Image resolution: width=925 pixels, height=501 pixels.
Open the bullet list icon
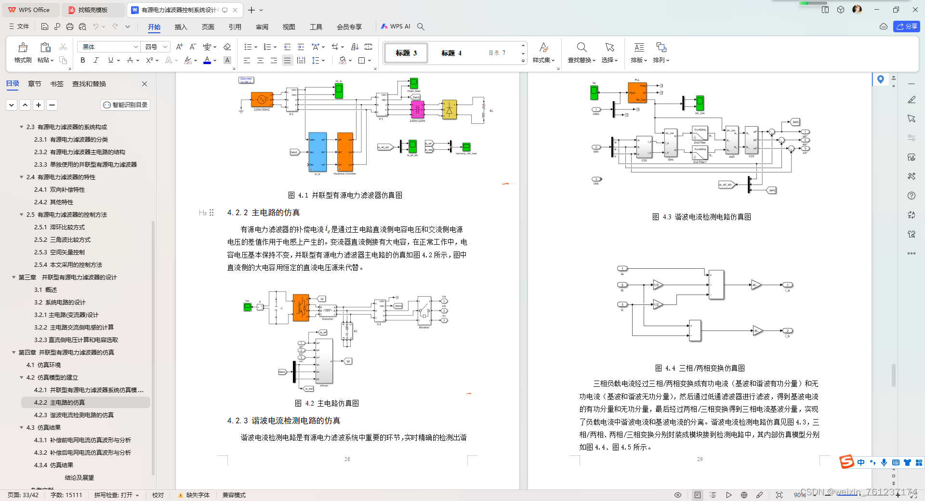tap(248, 47)
